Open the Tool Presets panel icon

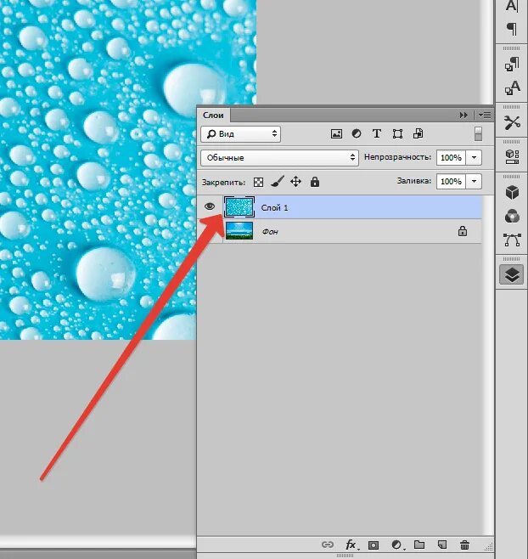(x=512, y=122)
